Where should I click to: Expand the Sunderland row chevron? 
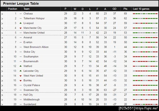coord(2,104)
